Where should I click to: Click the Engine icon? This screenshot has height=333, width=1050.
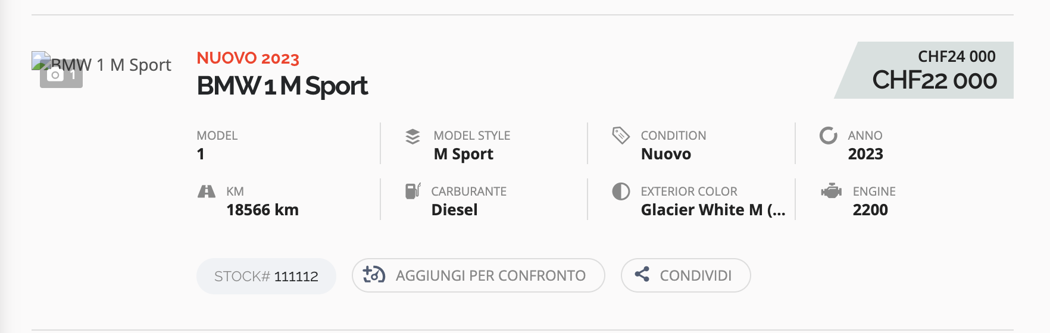pos(830,191)
